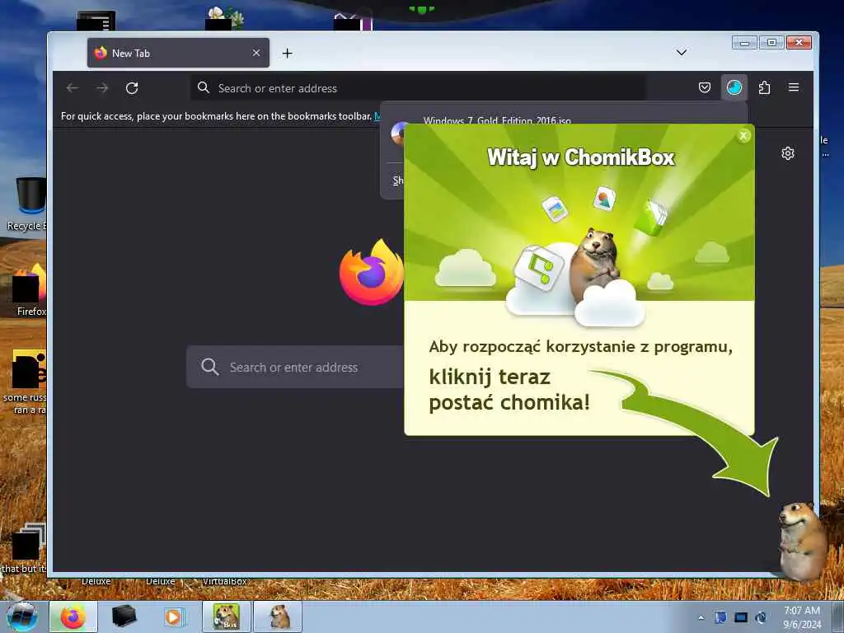Image resolution: width=844 pixels, height=633 pixels.
Task: Go back using the Firefox back arrow
Action: pos(73,87)
